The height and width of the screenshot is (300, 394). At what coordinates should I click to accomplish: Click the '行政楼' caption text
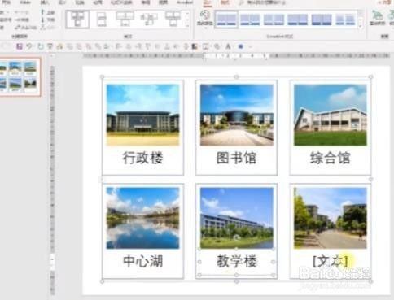142,158
